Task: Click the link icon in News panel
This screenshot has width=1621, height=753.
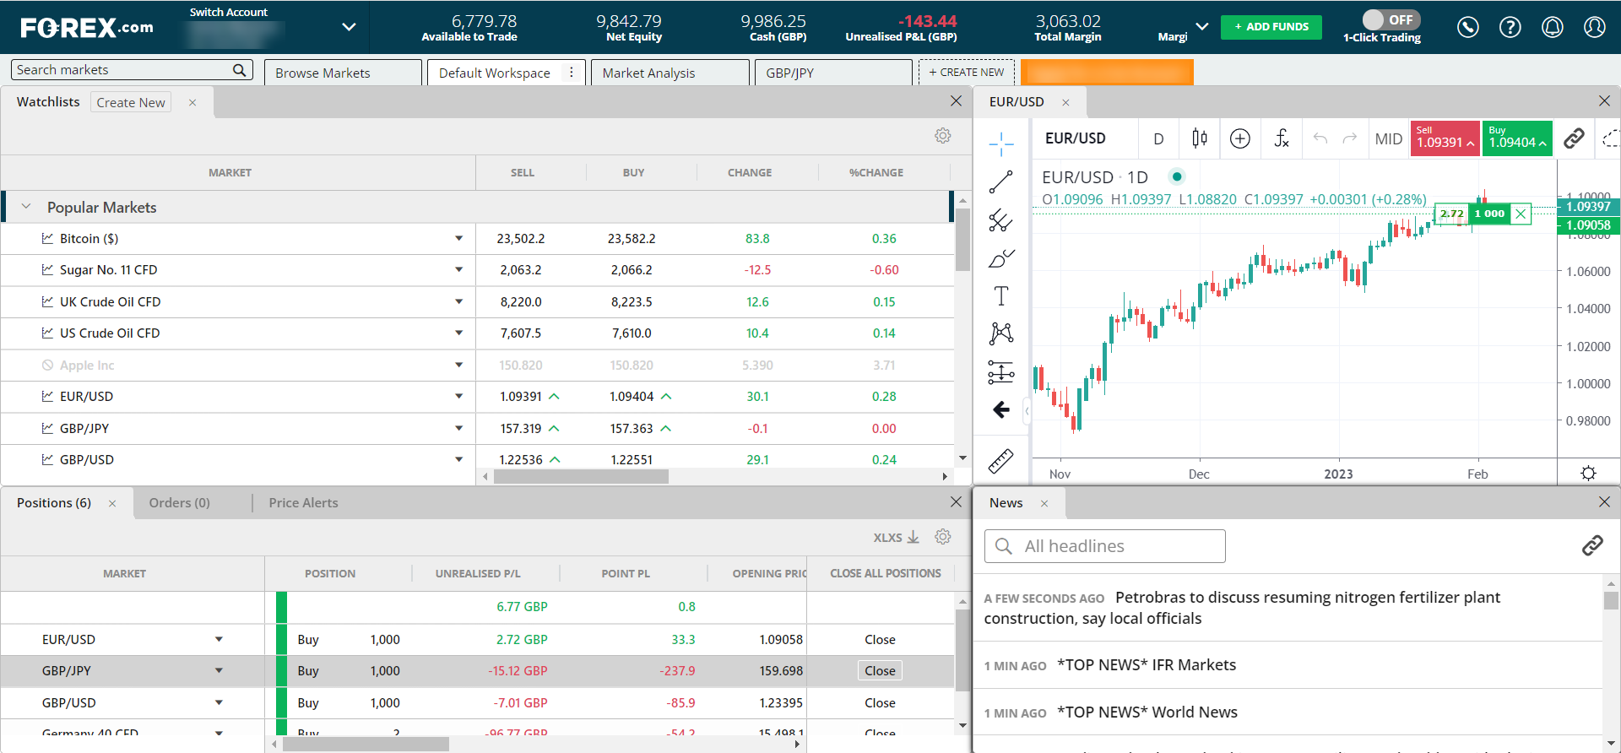Action: 1592,546
